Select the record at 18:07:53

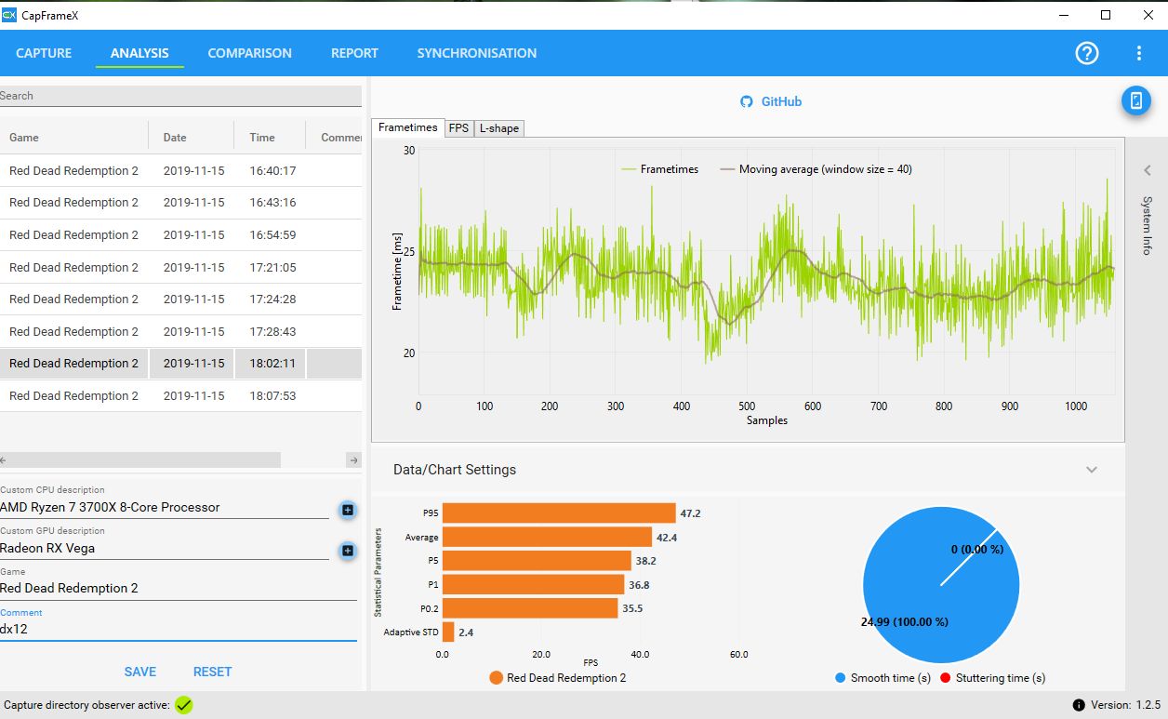point(180,395)
